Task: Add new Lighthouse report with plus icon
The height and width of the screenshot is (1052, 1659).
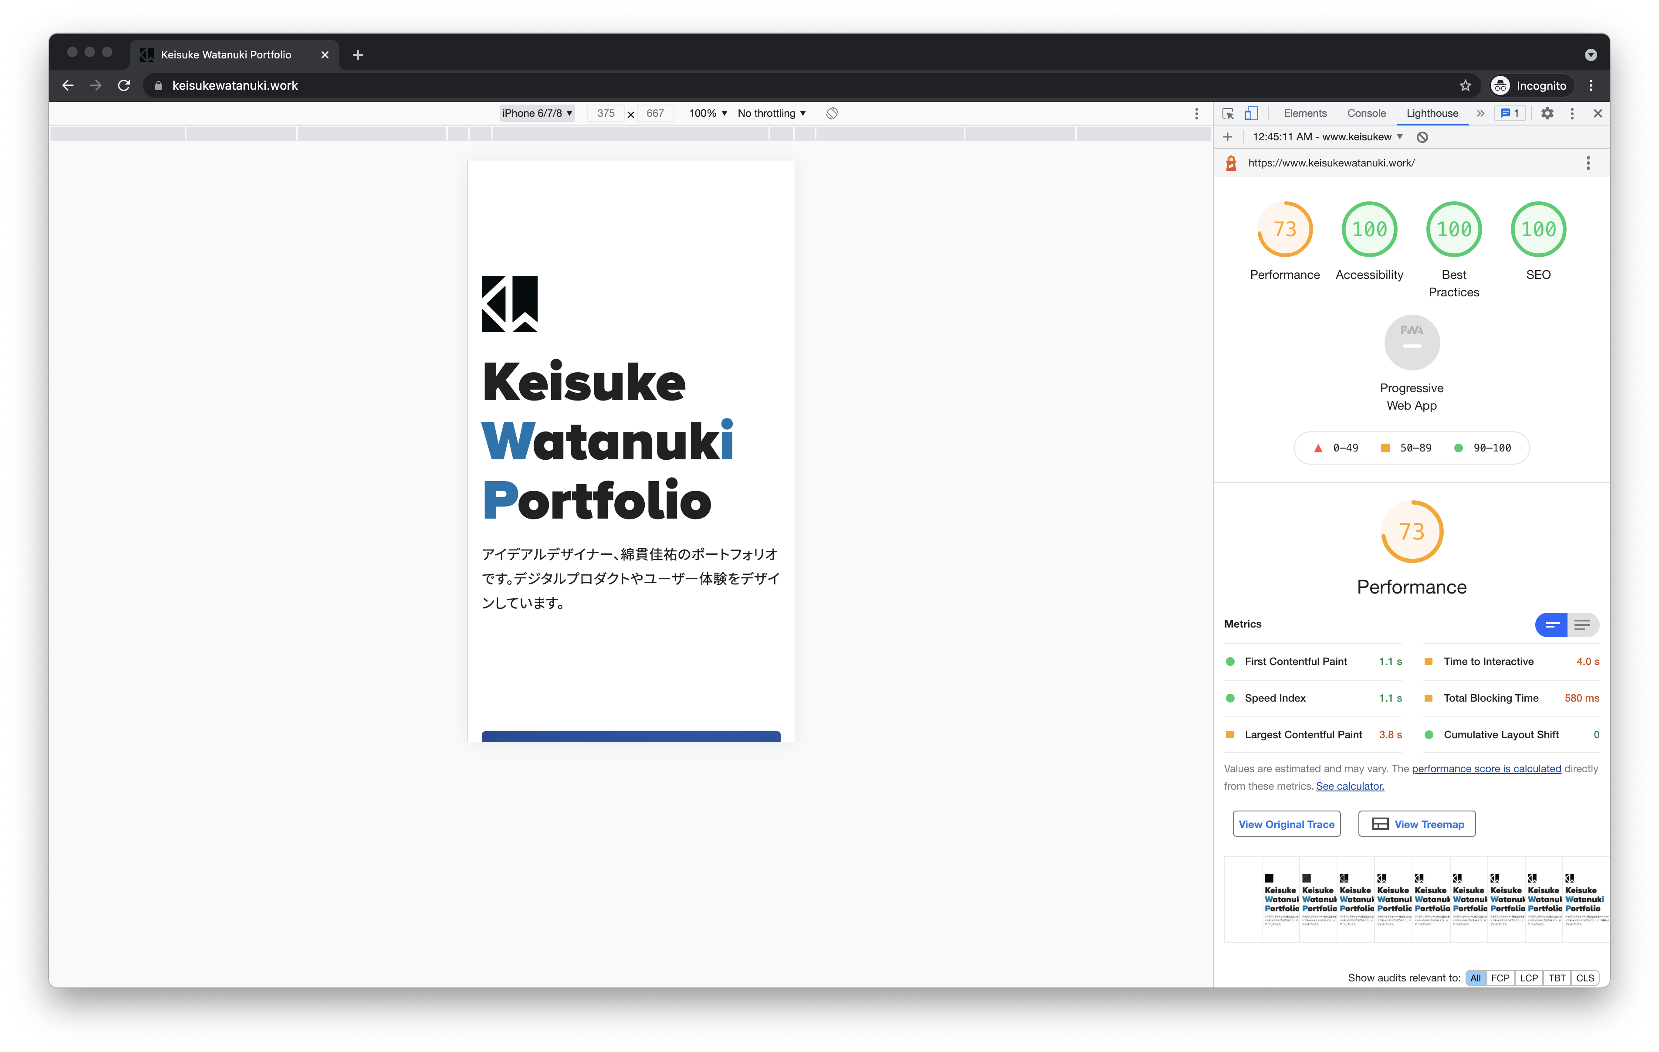Action: click(x=1228, y=137)
